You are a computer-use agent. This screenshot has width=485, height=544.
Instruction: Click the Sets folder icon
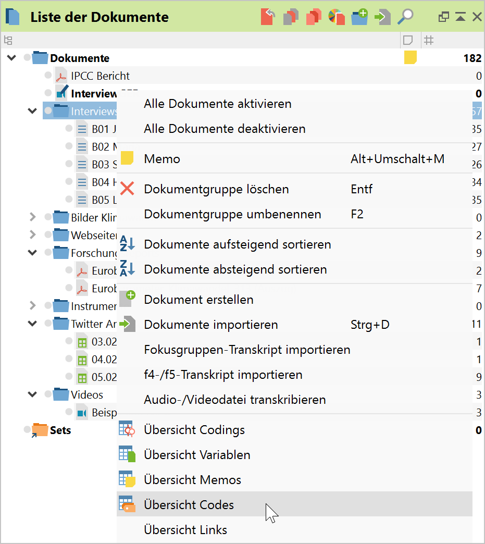[39, 430]
